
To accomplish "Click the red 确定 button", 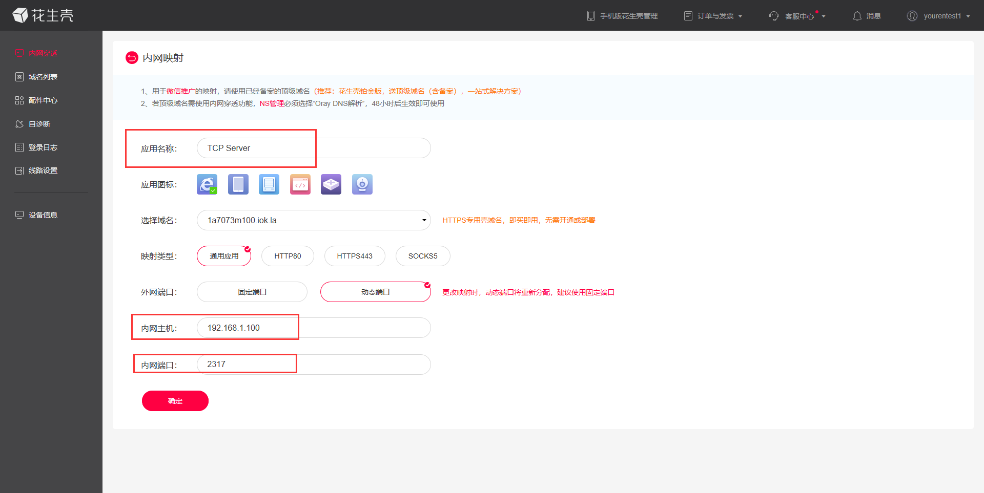I will [x=175, y=401].
